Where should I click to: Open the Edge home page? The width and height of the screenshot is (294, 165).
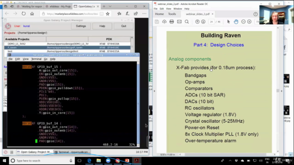[x=32, y=14]
